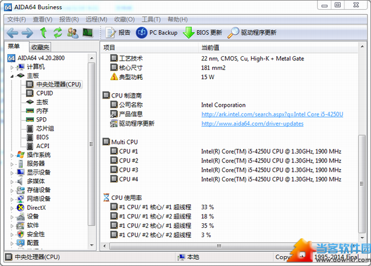The image size is (371, 266).
Task: Open the 帮助(H) menu
Action: click(177, 19)
